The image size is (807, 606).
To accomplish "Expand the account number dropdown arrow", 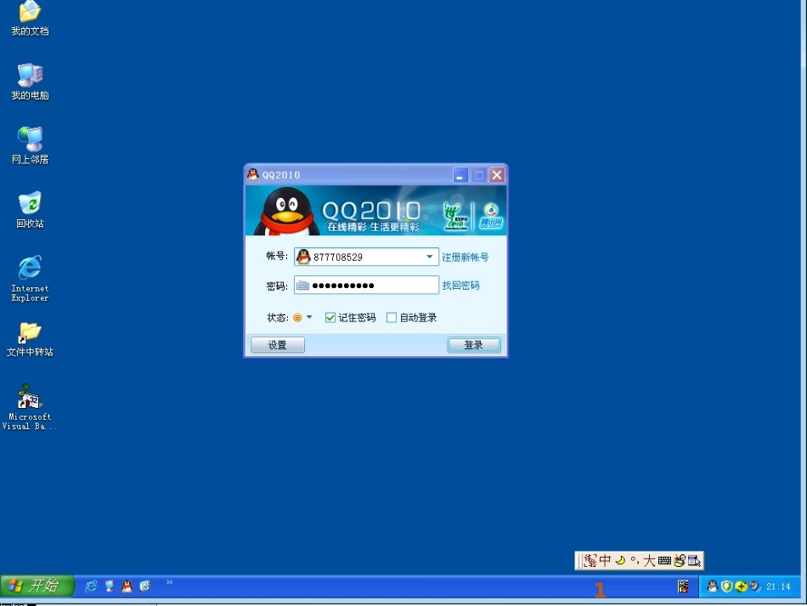I will click(429, 257).
